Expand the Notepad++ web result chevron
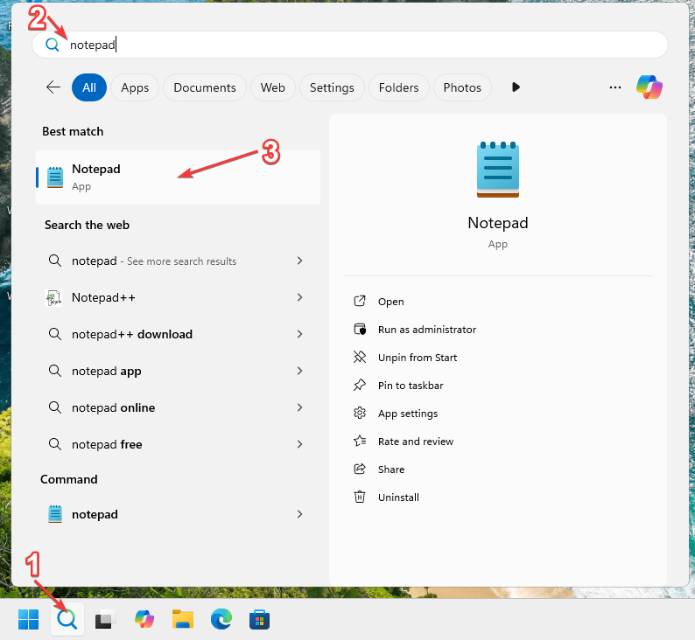Image resolution: width=695 pixels, height=640 pixels. click(299, 297)
